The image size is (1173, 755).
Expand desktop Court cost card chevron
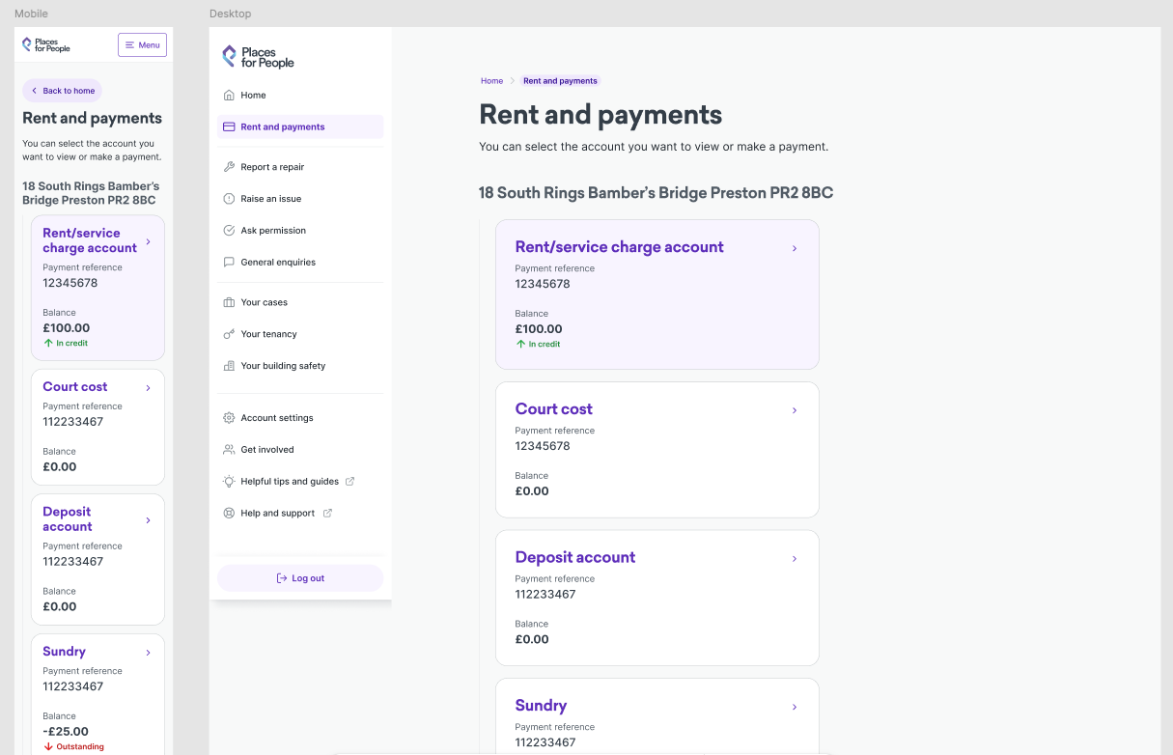795,410
